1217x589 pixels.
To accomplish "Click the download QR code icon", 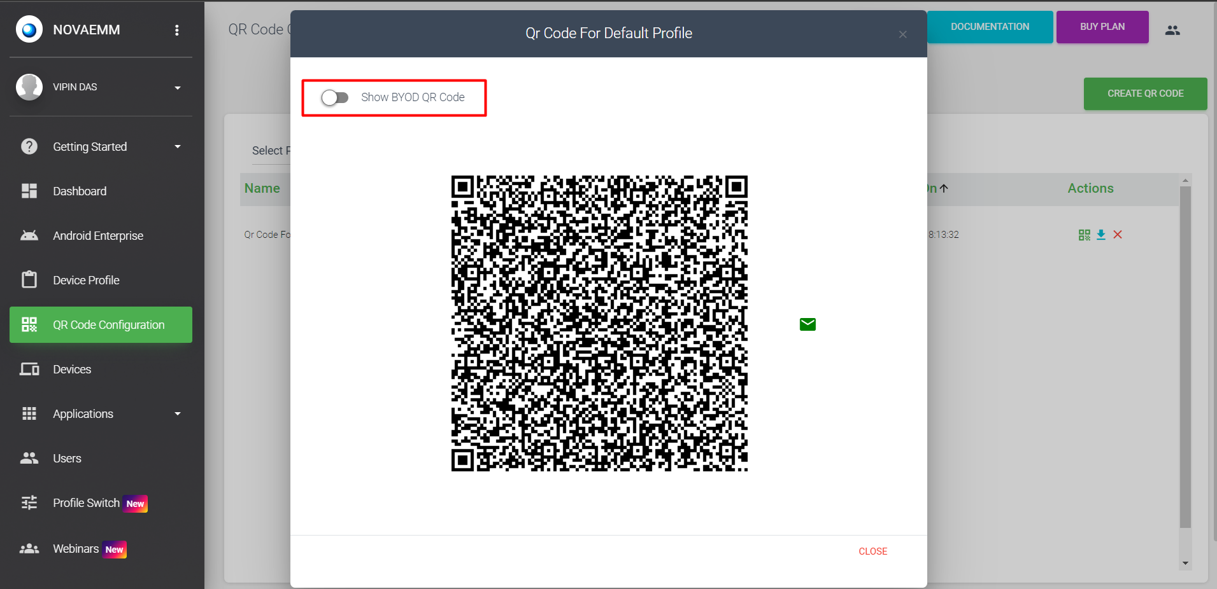I will [x=1101, y=235].
